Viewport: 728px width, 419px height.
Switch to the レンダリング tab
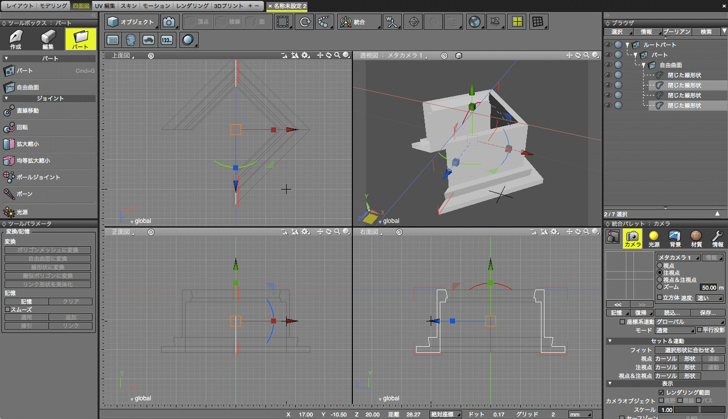click(192, 6)
